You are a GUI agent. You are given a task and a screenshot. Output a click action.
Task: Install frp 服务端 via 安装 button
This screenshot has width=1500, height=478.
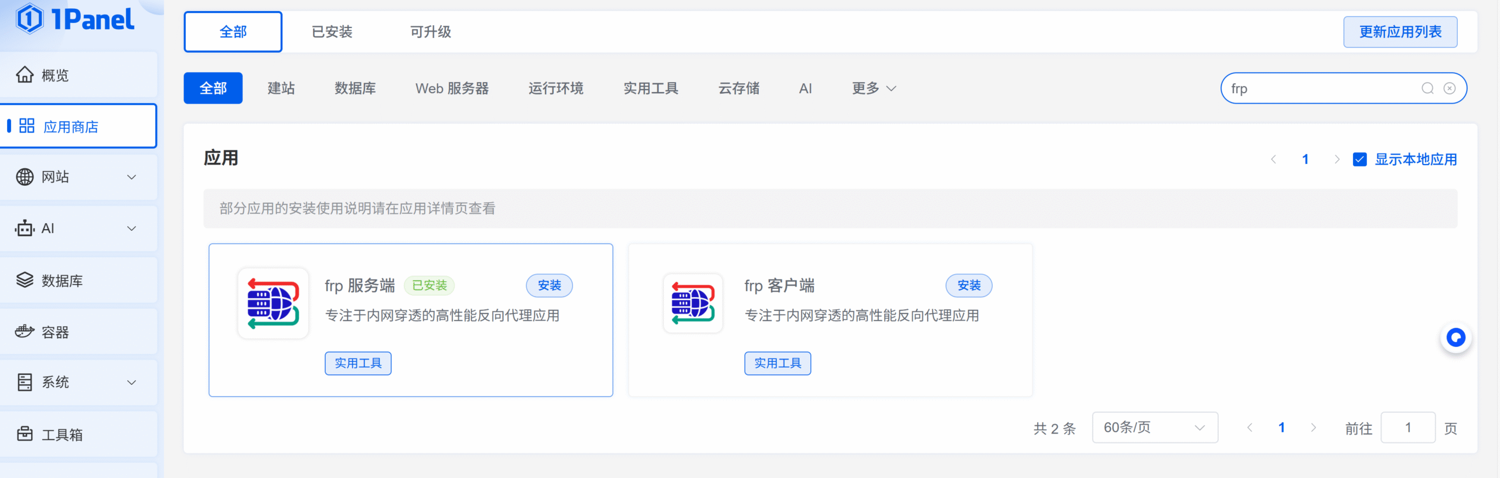click(550, 285)
